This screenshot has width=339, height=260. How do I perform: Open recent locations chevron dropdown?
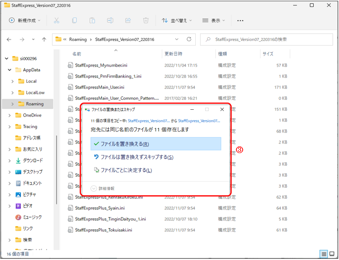click(x=33, y=39)
